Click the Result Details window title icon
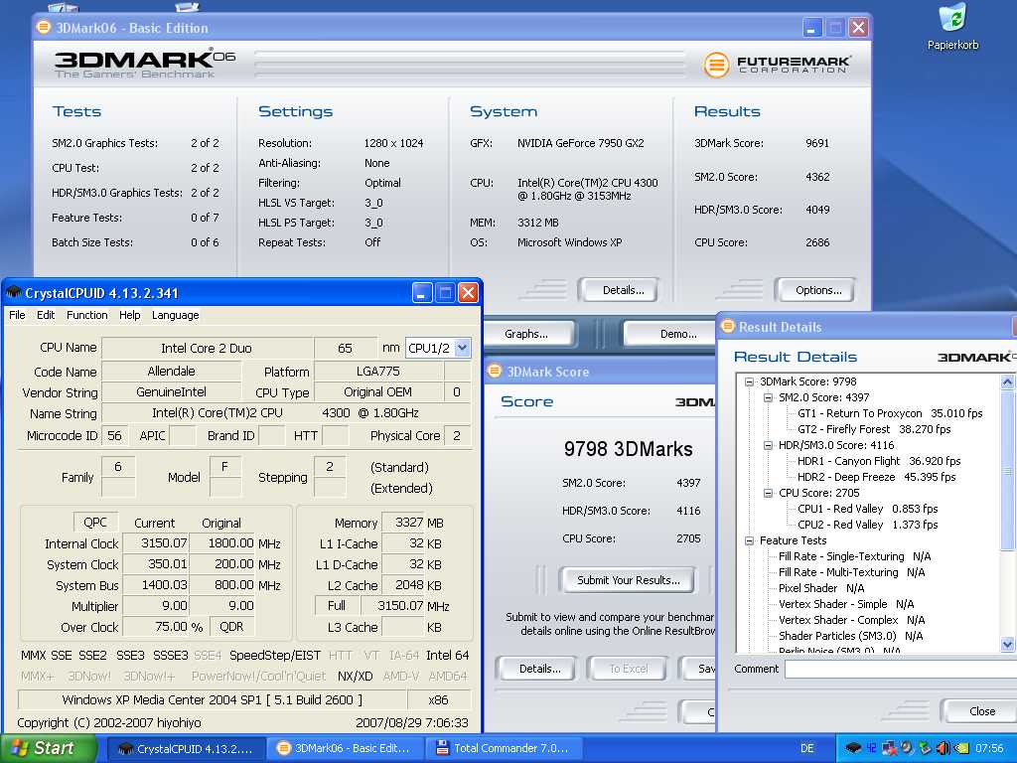1017x763 pixels. pos(728,326)
